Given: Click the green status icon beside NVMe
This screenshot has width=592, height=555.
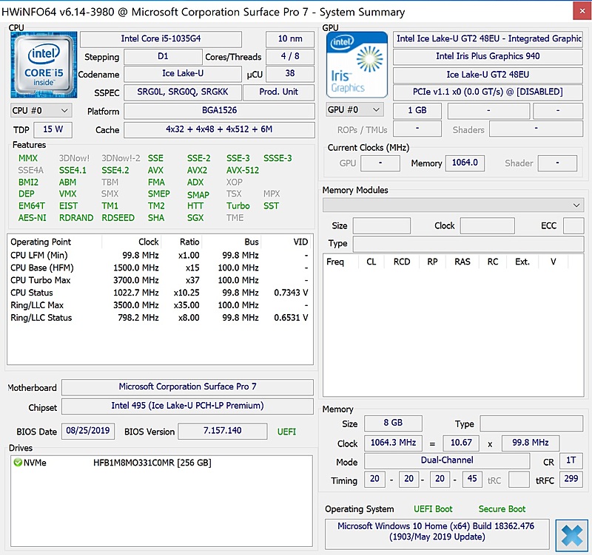Looking at the screenshot, I should pos(18,463).
